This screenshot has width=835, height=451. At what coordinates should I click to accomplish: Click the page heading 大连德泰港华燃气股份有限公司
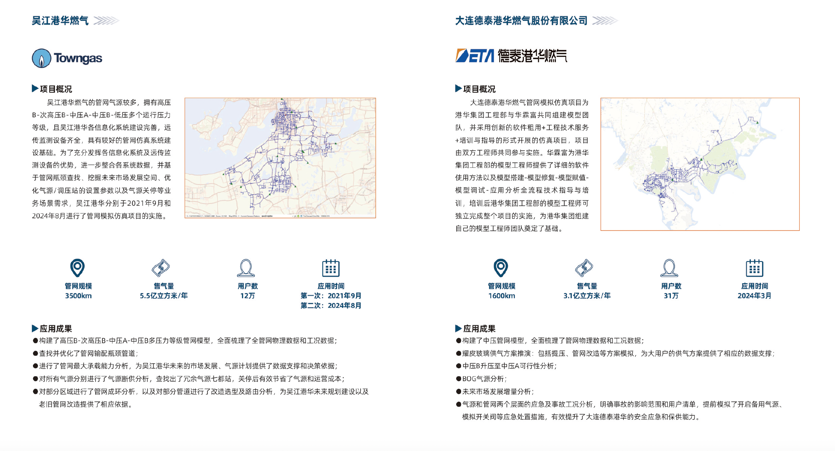521,20
